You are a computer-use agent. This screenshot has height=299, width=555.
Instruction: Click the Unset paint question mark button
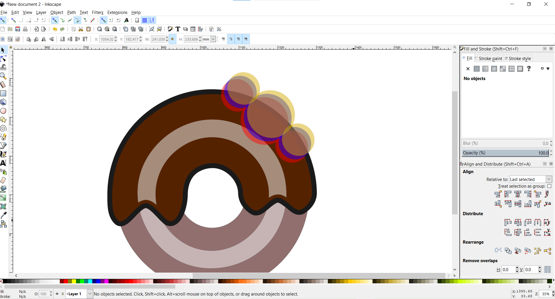coord(529,69)
